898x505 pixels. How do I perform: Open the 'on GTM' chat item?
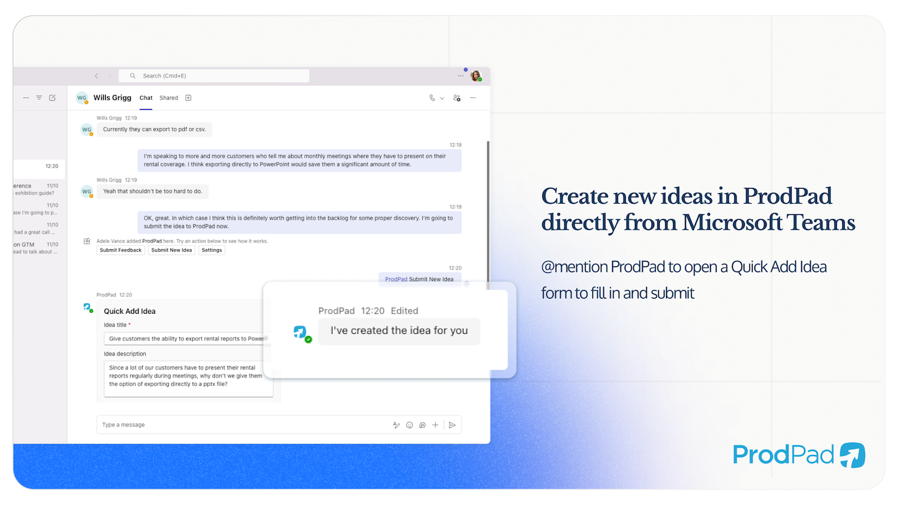click(39, 247)
